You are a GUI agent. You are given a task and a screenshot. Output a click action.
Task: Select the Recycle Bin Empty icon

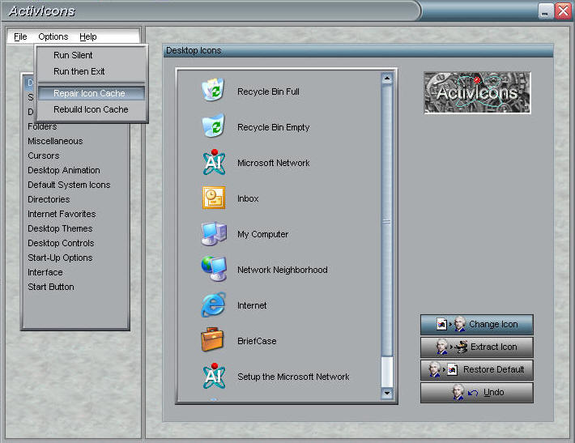(x=213, y=126)
